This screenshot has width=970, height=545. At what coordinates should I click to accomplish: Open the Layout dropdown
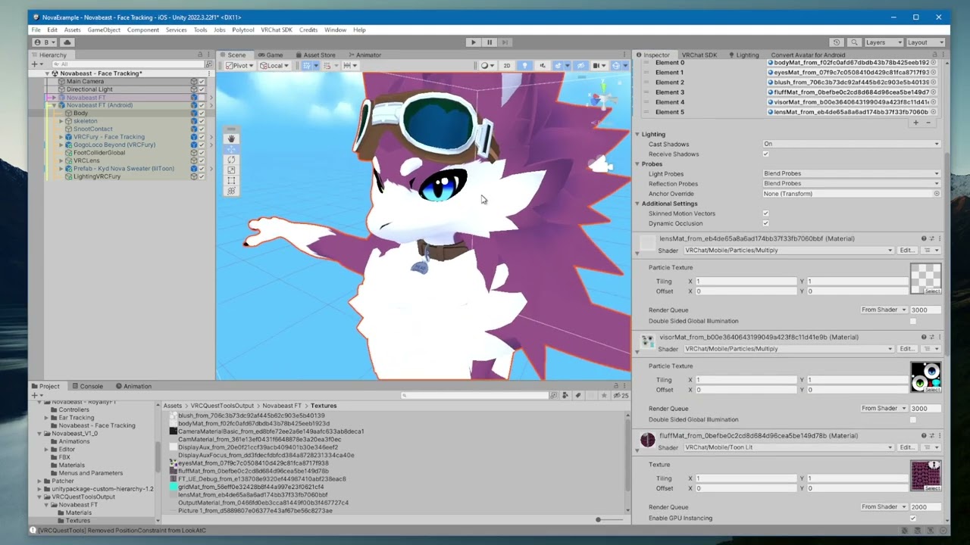click(x=925, y=42)
